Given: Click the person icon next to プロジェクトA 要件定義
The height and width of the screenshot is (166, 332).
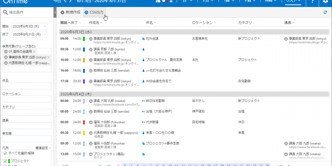Looking at the screenshot, I should 143,60.
